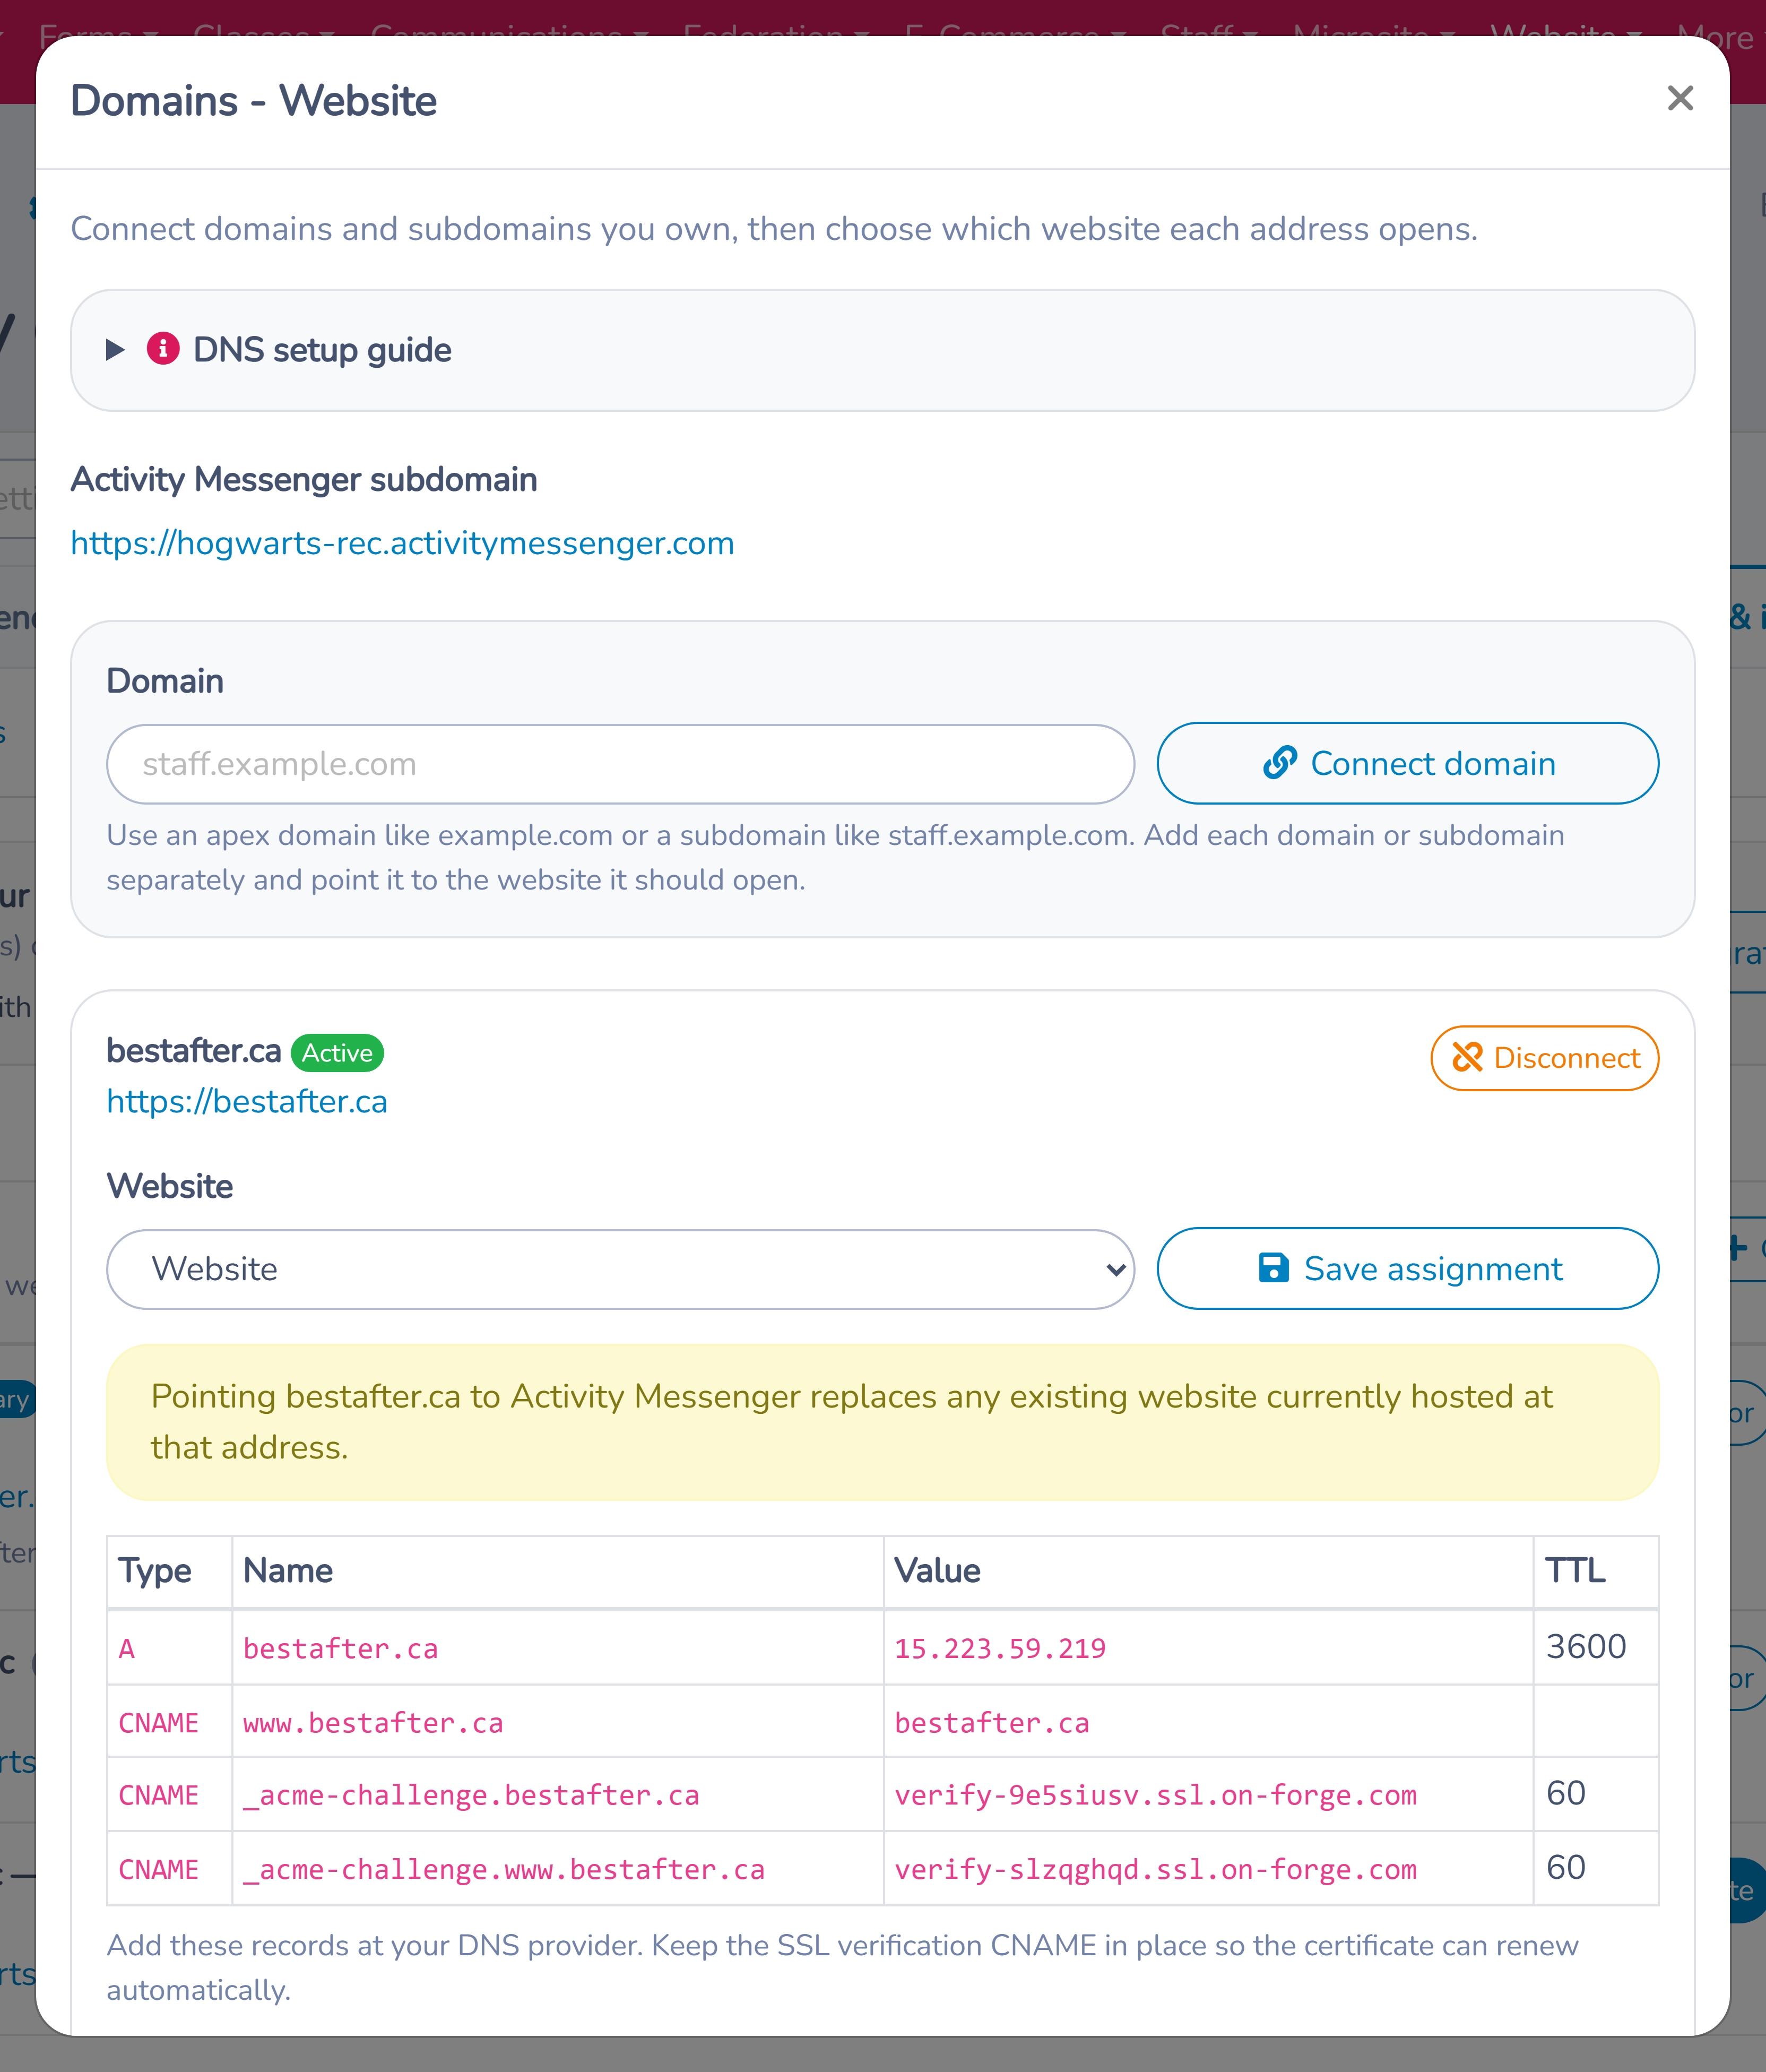Screen dimensions: 1766x2072
Task: Click the green Active status badge
Action: pos(337,1053)
